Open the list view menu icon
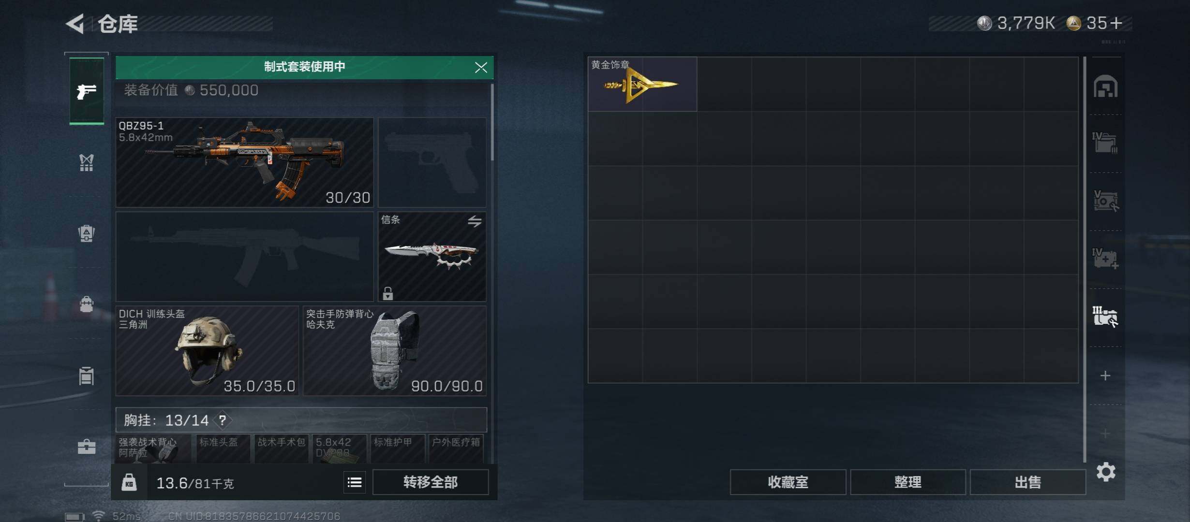Screen dimensions: 1190x522 [355, 482]
